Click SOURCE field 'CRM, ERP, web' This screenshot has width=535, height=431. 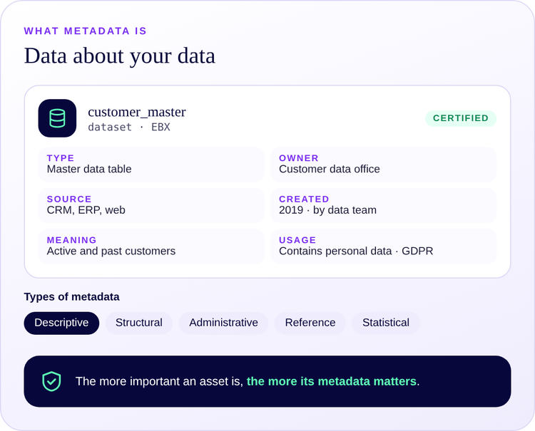click(x=151, y=205)
